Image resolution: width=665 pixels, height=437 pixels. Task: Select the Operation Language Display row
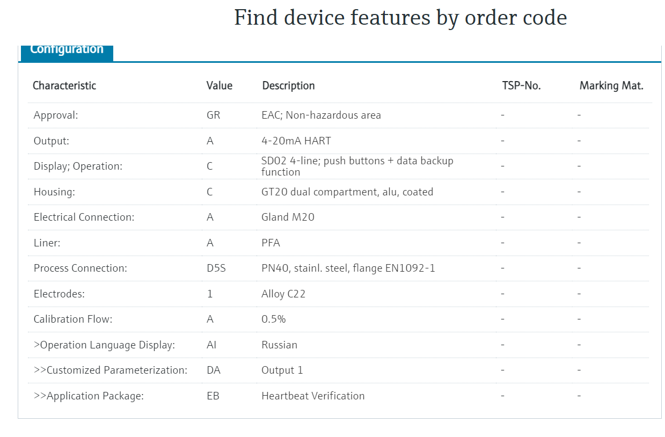tap(339, 345)
